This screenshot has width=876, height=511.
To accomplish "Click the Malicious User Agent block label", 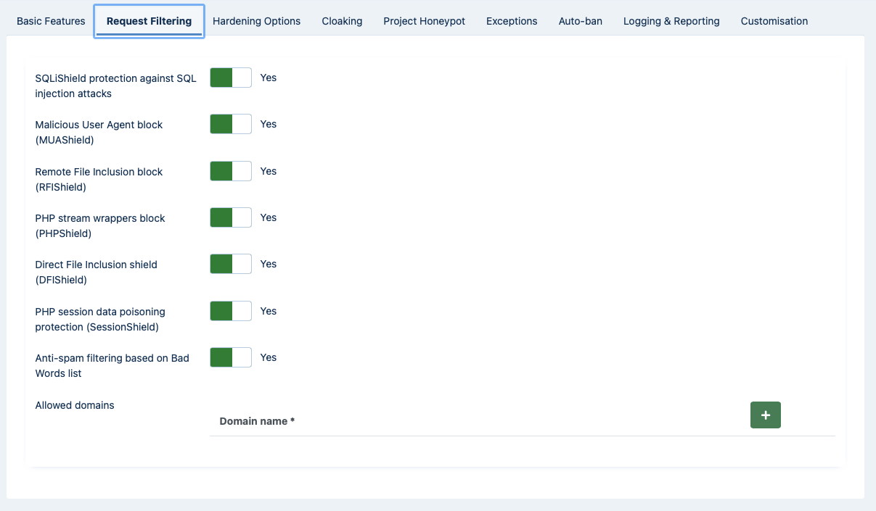I will [99, 132].
